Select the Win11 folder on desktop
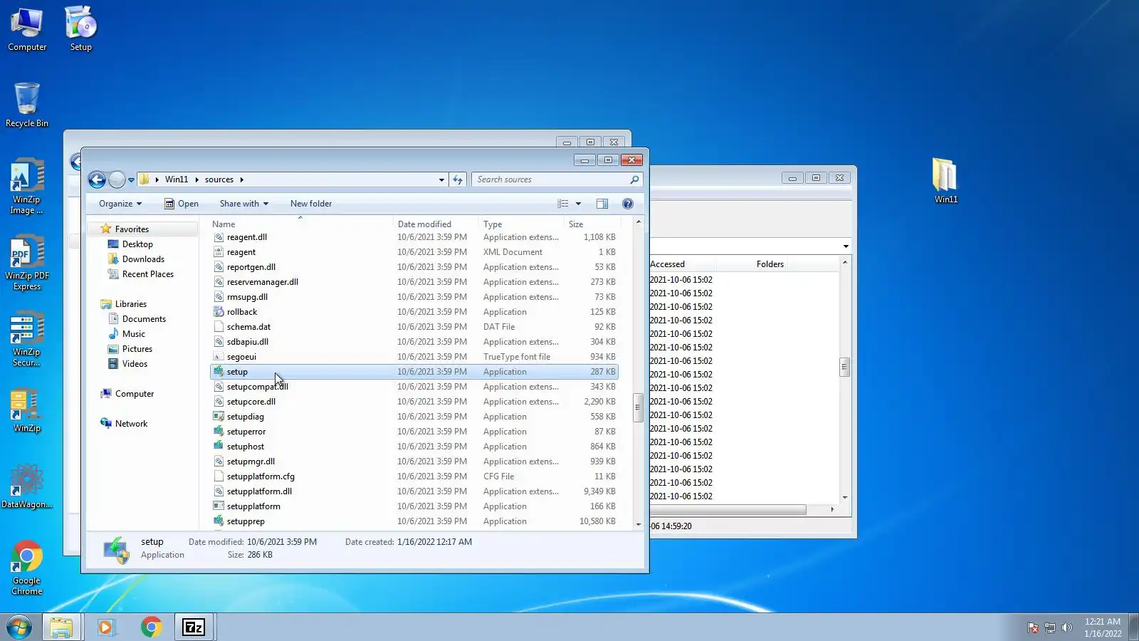Viewport: 1139px width, 641px height. click(x=945, y=181)
